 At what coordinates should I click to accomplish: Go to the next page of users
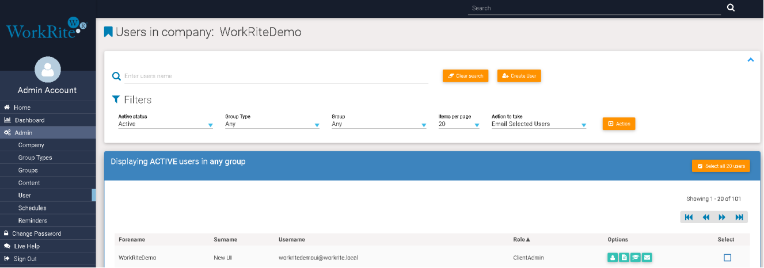click(722, 217)
